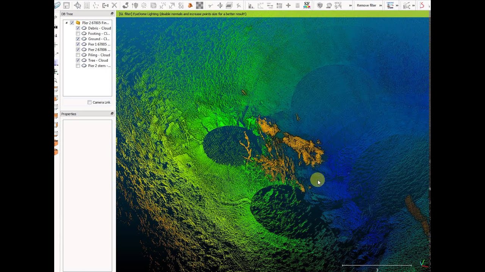This screenshot has height=272, width=485.
Task: Check the Piling - Cloud checkbox
Action: pyautogui.click(x=78, y=55)
